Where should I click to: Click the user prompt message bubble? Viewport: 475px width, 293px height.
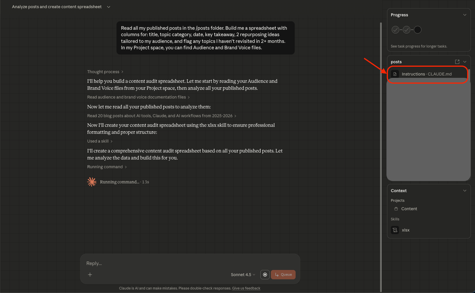[206, 38]
